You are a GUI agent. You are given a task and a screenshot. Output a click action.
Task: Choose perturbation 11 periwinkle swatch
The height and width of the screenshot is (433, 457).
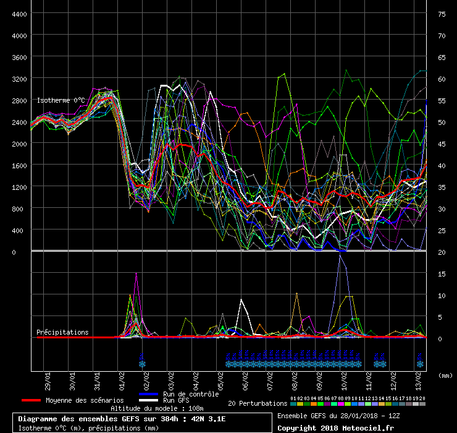coord(361,404)
